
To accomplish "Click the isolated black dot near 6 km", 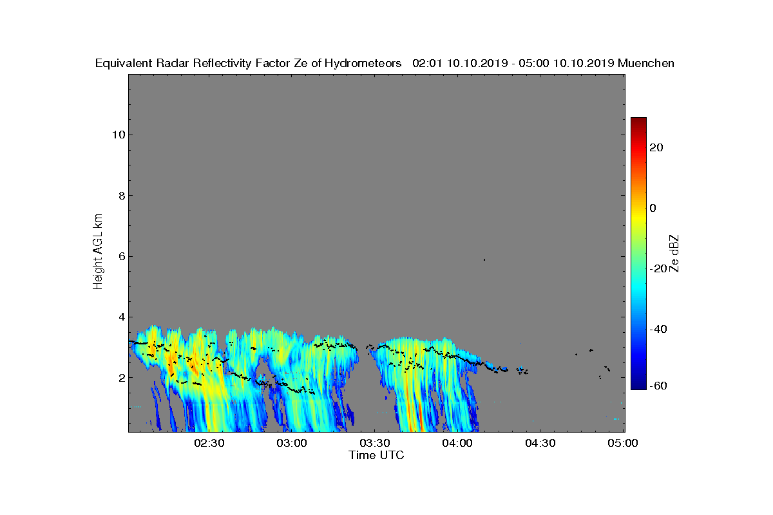I will pos(484,259).
